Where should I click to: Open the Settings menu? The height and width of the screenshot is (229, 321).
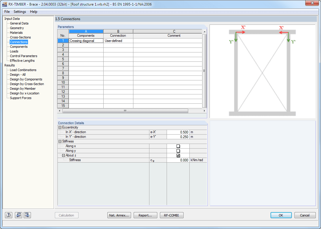(x=20, y=12)
